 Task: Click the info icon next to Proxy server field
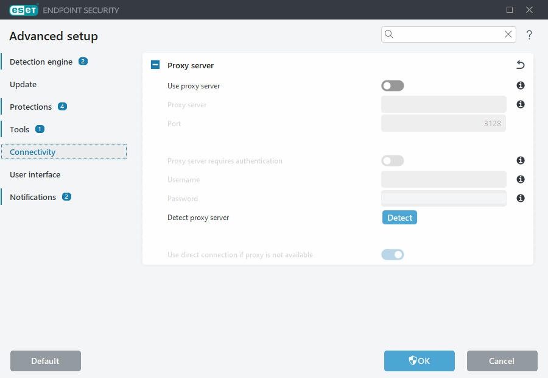coord(521,105)
